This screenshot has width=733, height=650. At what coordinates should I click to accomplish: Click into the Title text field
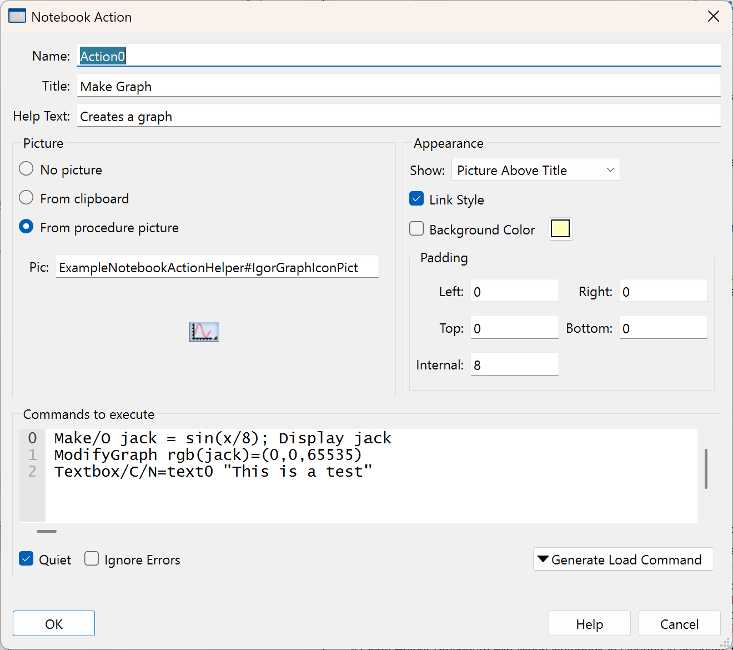pos(398,87)
